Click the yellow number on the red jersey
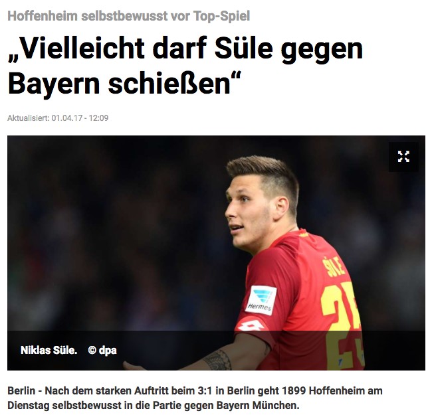430x419 pixels. coord(343,323)
